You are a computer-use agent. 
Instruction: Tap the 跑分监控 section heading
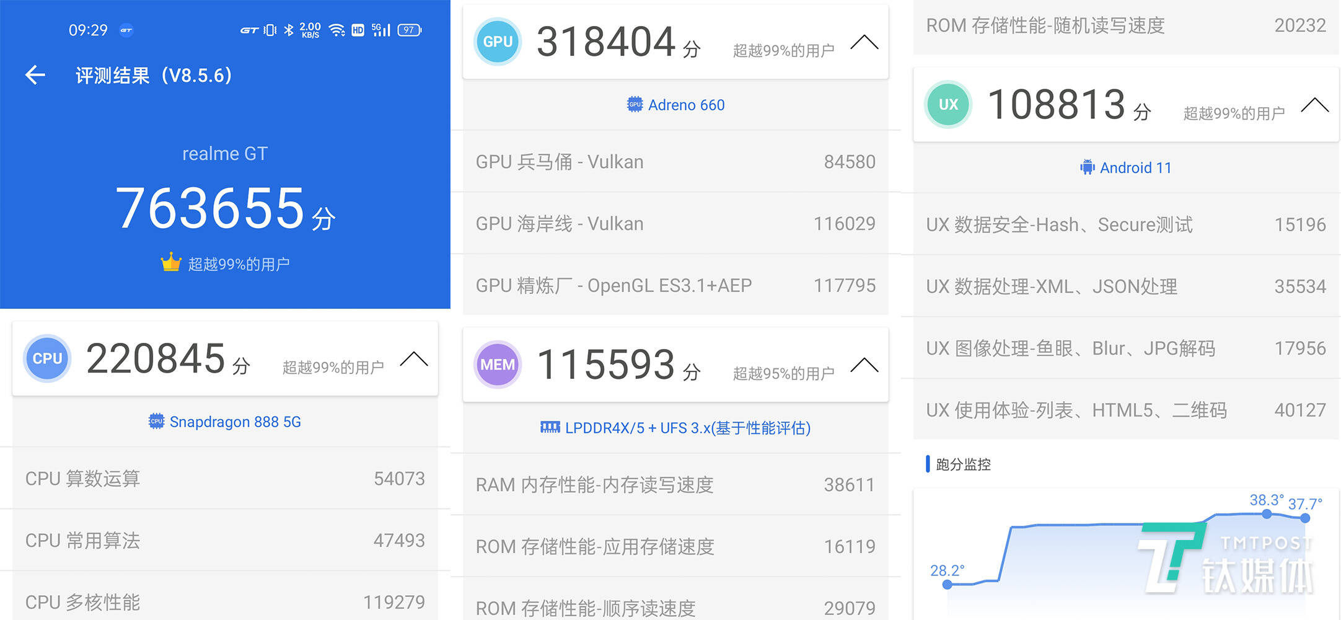pos(963,464)
